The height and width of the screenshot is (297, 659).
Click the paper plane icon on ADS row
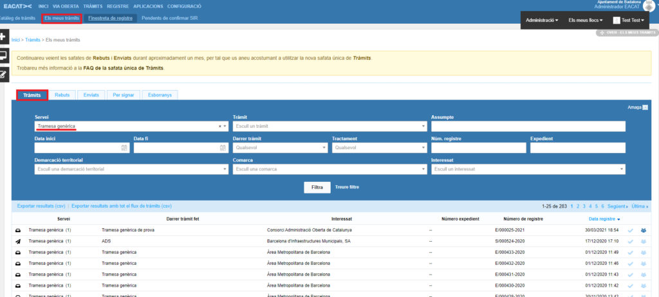(17, 241)
